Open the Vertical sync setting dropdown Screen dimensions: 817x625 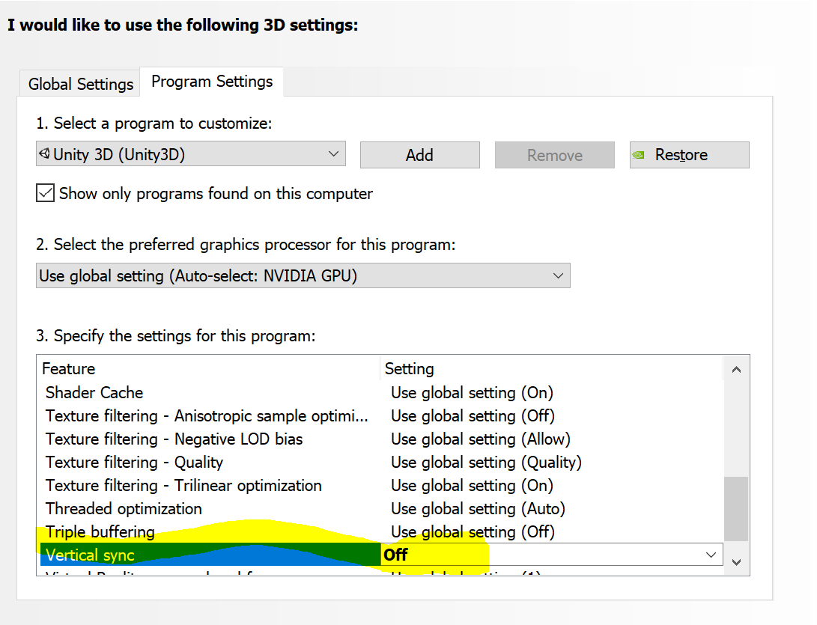710,555
